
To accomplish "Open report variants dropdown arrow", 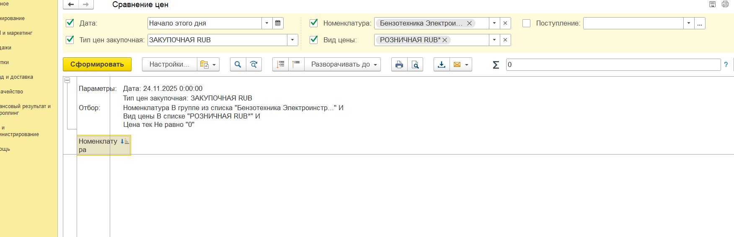I will point(214,65).
